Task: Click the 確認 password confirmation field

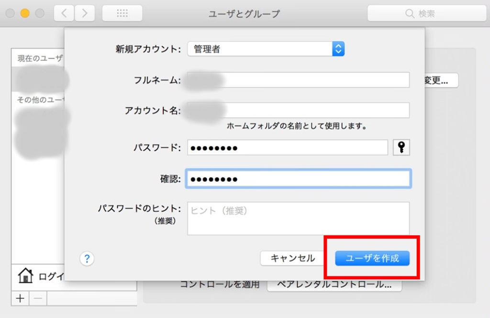Action: 297,178
